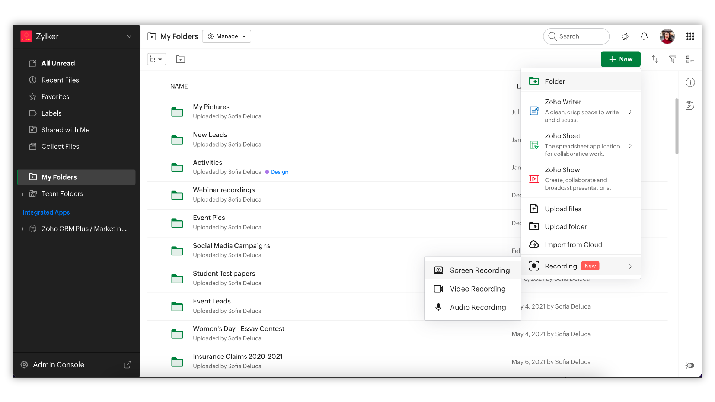Open the tree view dropdown button
Viewport: 715px width, 402px height.
pos(156,59)
